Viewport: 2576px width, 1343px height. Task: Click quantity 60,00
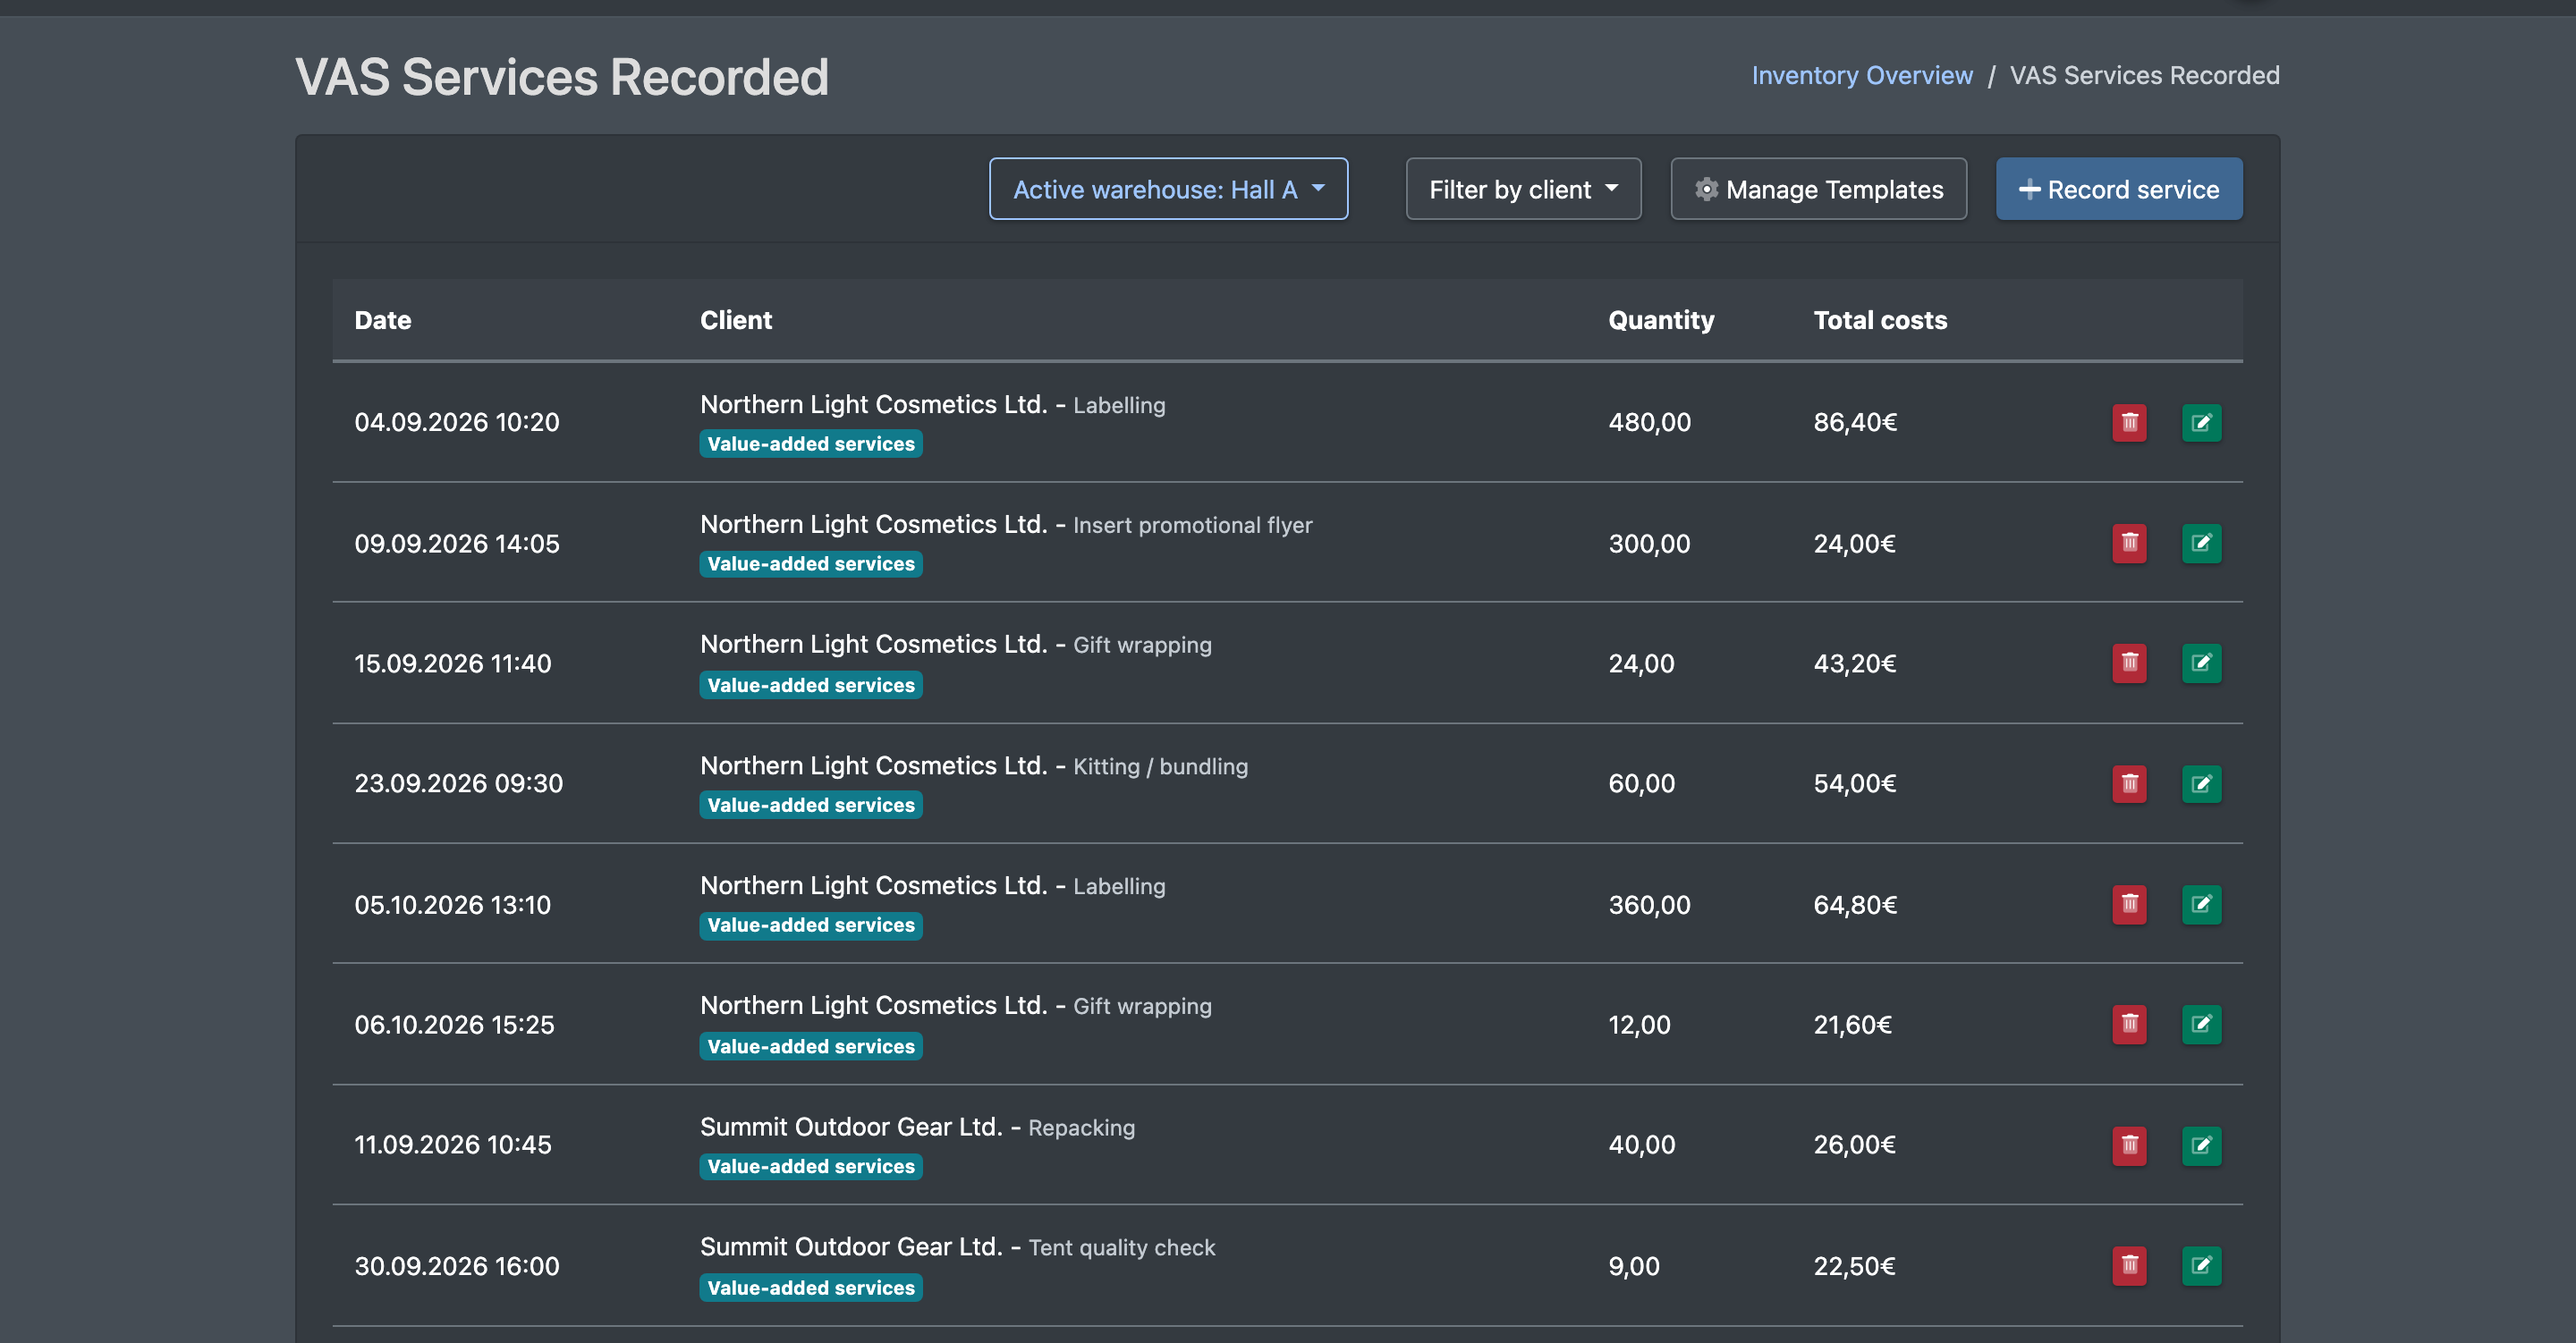click(x=1642, y=784)
